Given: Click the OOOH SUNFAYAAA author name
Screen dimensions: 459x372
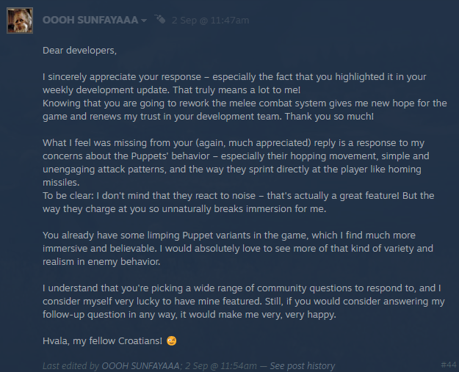Looking at the screenshot, I should point(90,21).
